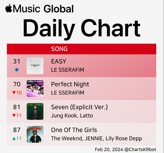Viewport: 164px width, 153px height.
Task: Click rank number 70
Action: [x=17, y=84]
